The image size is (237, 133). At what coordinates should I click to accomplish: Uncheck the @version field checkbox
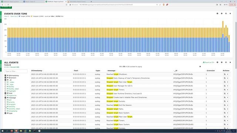[x=6, y=78]
